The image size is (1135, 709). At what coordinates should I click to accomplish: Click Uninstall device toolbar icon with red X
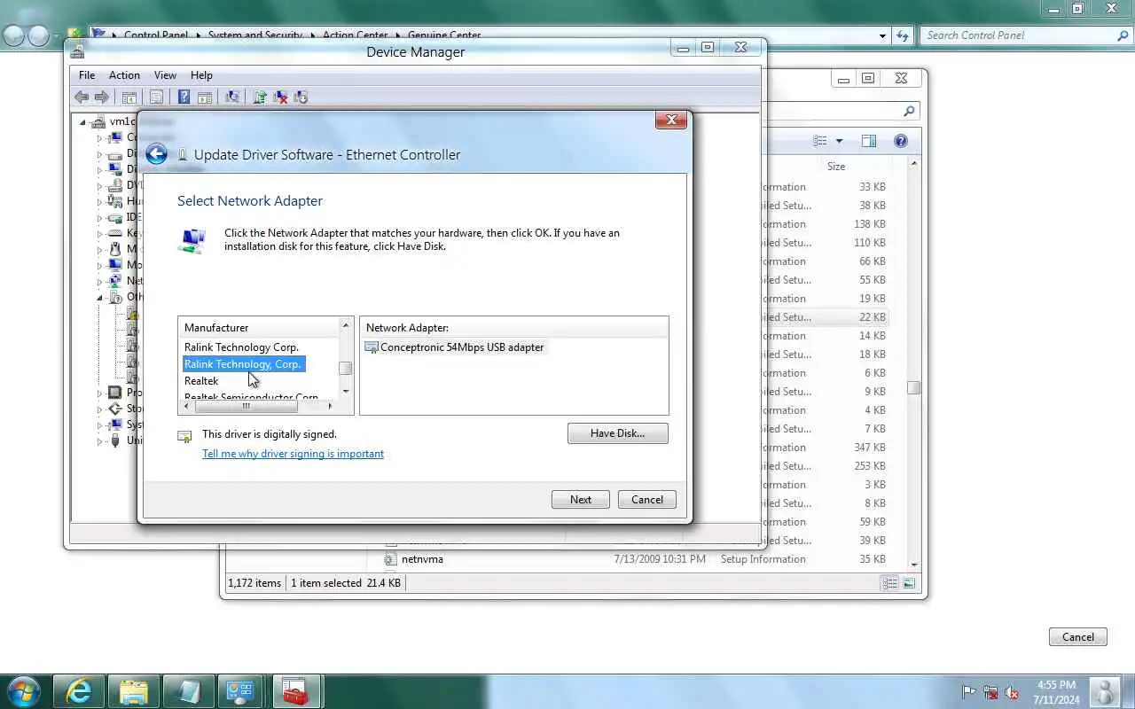280,97
